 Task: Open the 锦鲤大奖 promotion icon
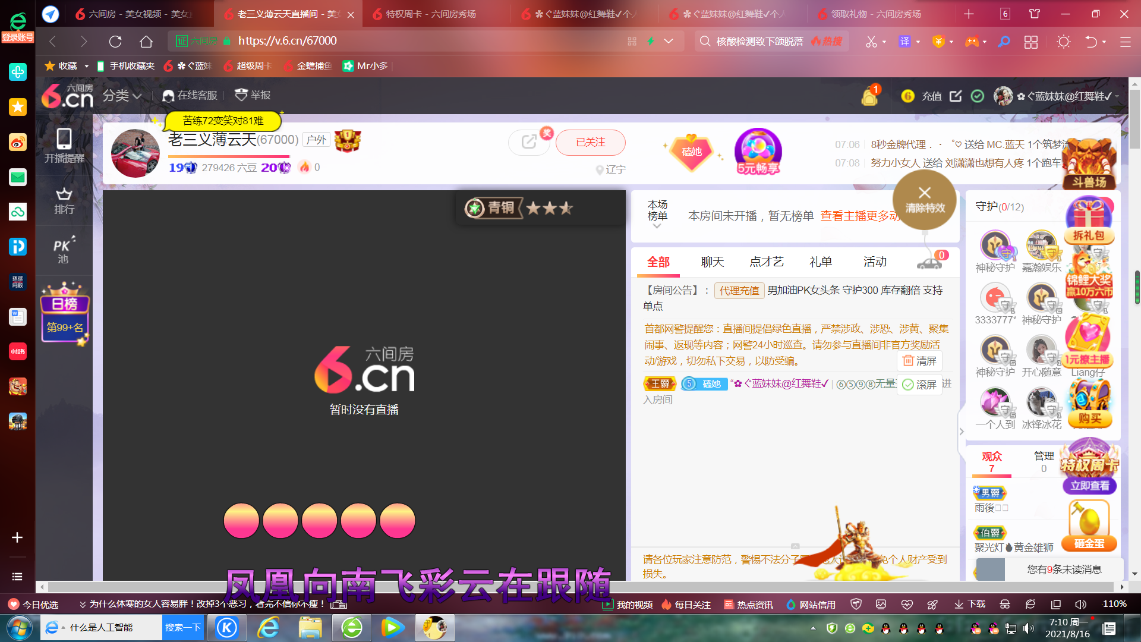click(1089, 274)
